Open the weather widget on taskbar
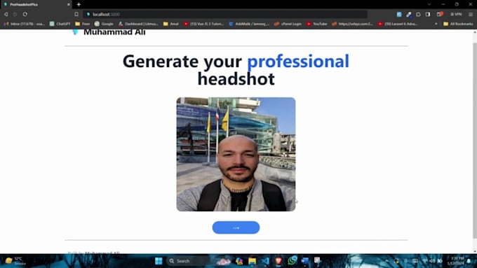The width and height of the screenshot is (477, 268). coord(15,261)
